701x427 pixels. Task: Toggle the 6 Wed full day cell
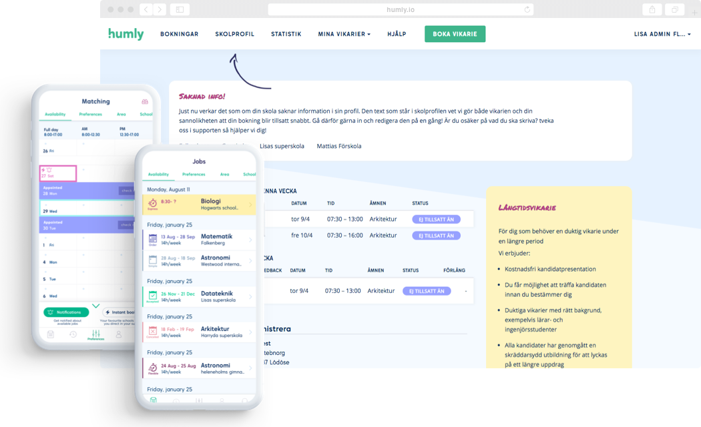[x=58, y=294]
